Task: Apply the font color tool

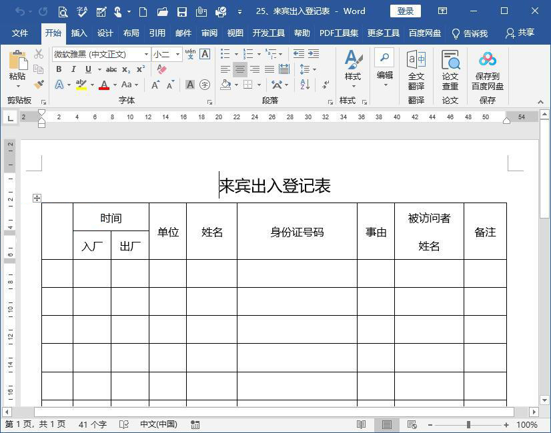Action: [104, 85]
